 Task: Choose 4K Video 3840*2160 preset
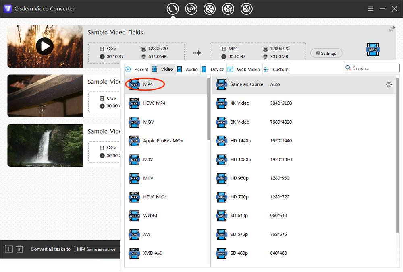click(304, 103)
